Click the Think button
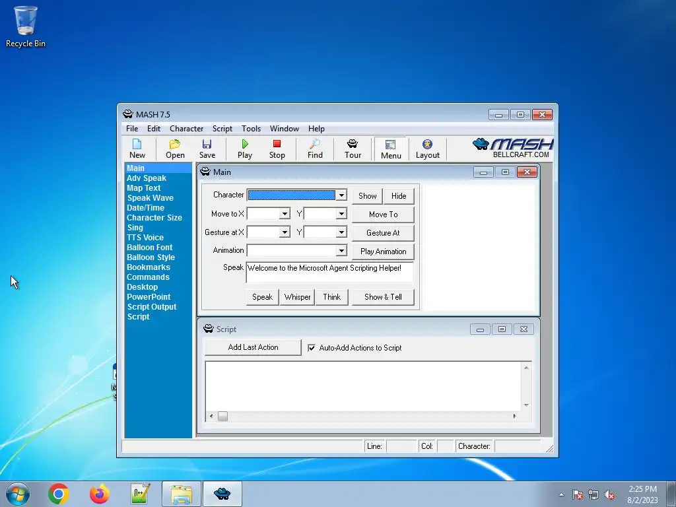 click(331, 297)
